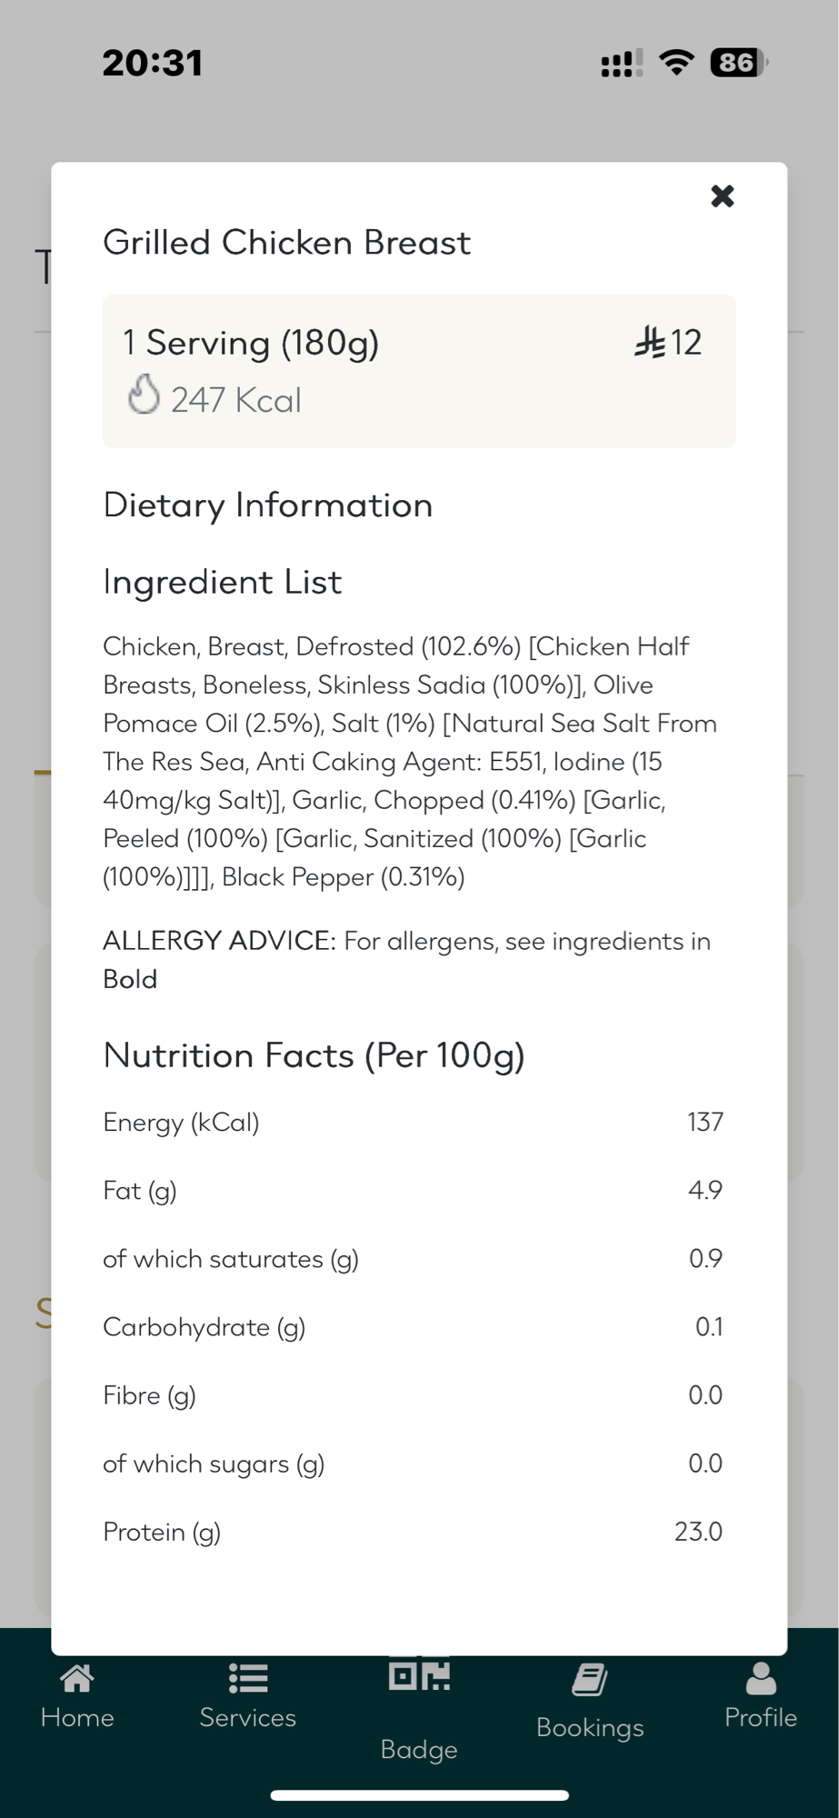Screen dimensions: 839x1818
Task: Select the Badge label
Action: [419, 1749]
